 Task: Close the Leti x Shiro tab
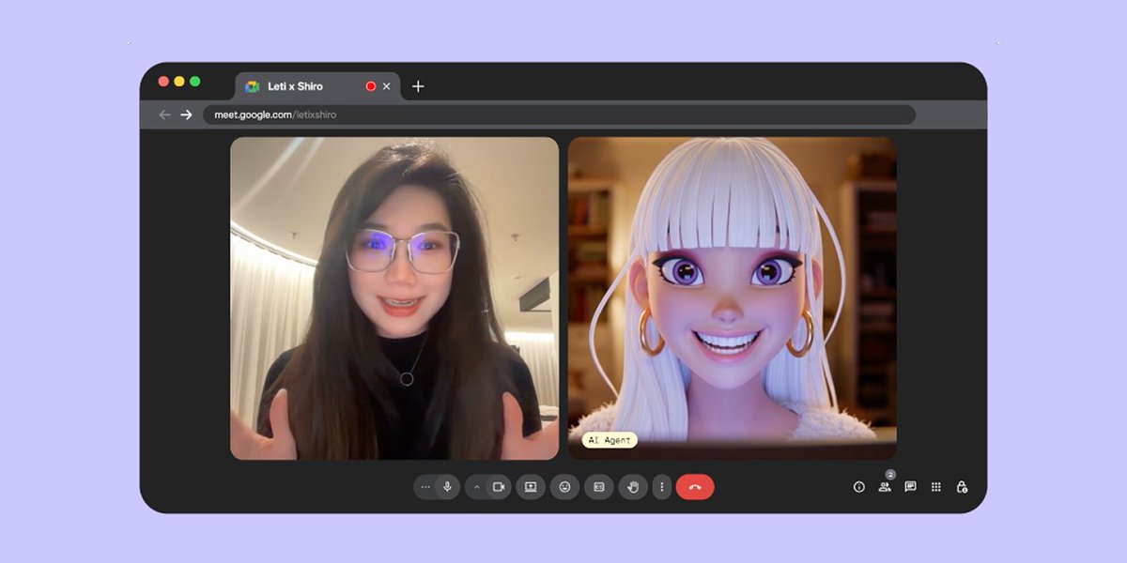tap(386, 86)
